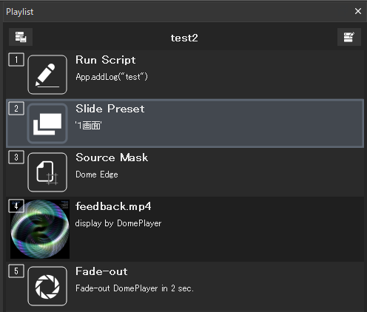
Task: Click the Source Mask item title
Action: tap(112, 157)
